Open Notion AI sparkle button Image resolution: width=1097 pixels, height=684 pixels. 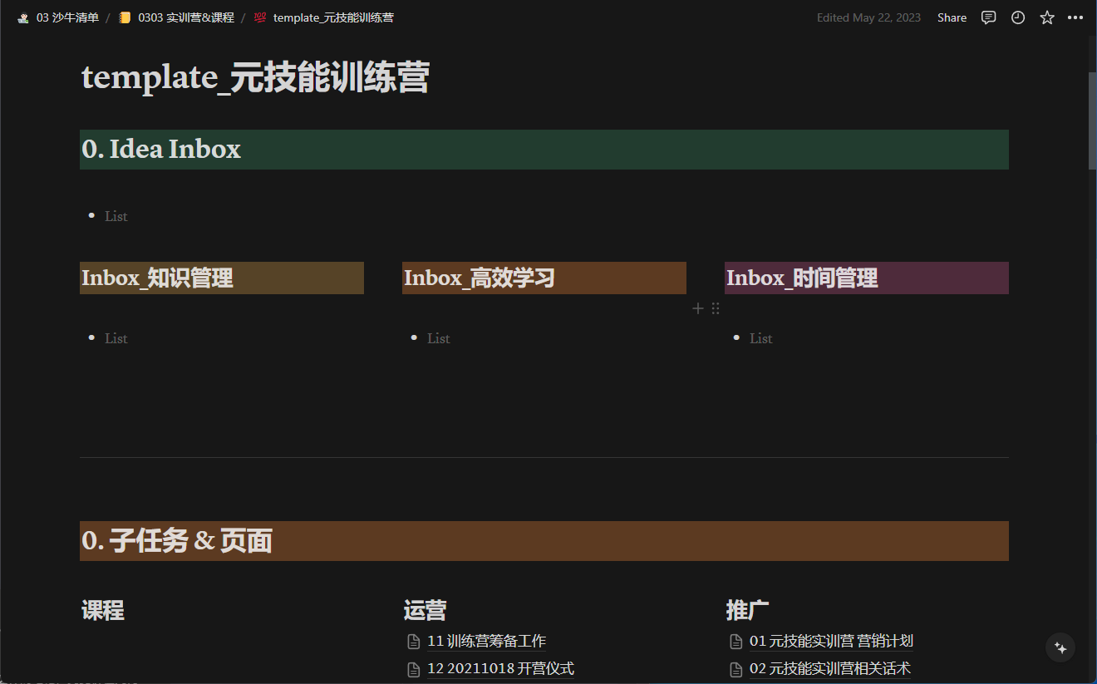[1060, 647]
